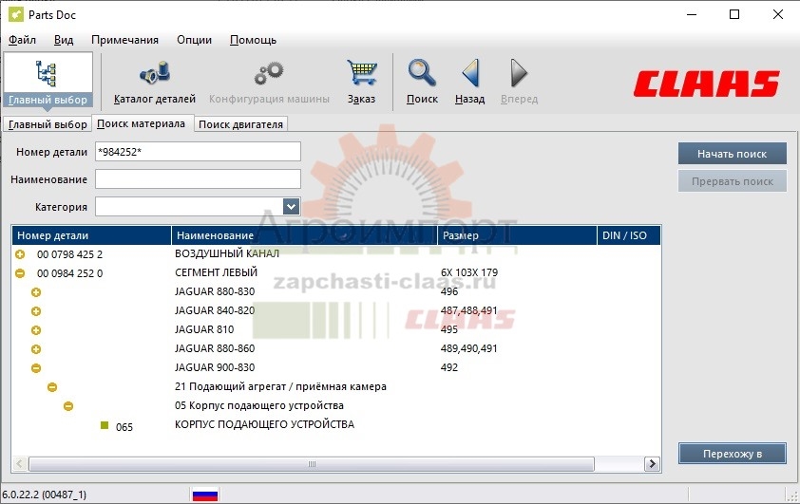Screen dimensions: 800x504
Task: Open the Помощь menu
Action: click(253, 40)
